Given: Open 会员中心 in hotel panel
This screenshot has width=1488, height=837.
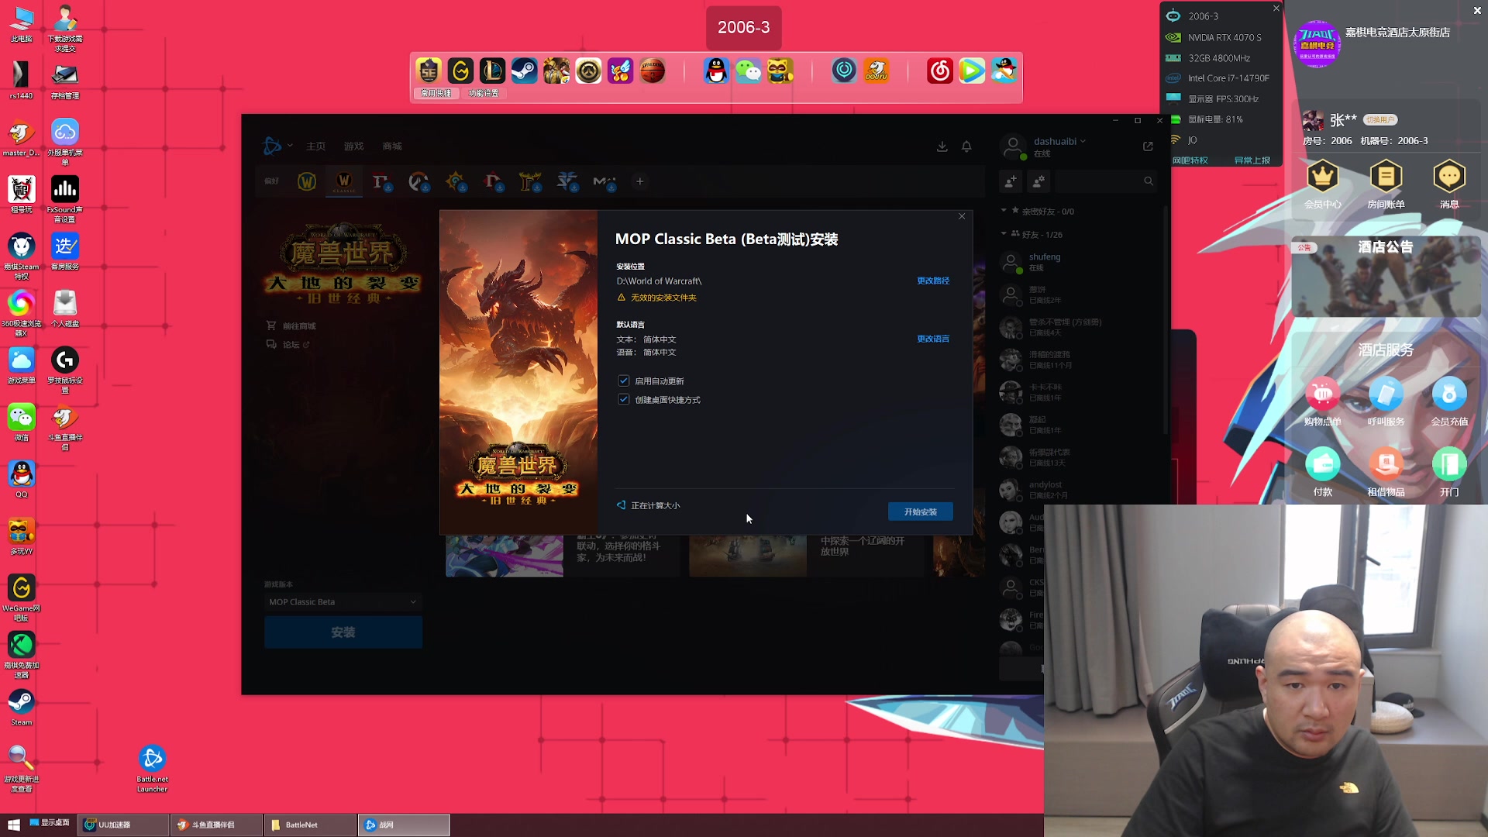Looking at the screenshot, I should (1323, 184).
